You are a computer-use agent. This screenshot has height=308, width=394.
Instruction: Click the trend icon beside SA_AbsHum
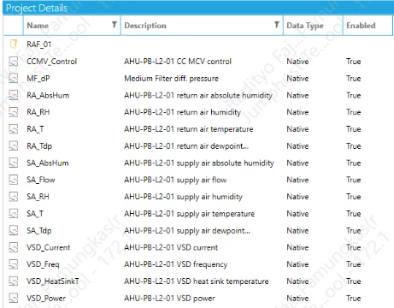tap(14, 163)
